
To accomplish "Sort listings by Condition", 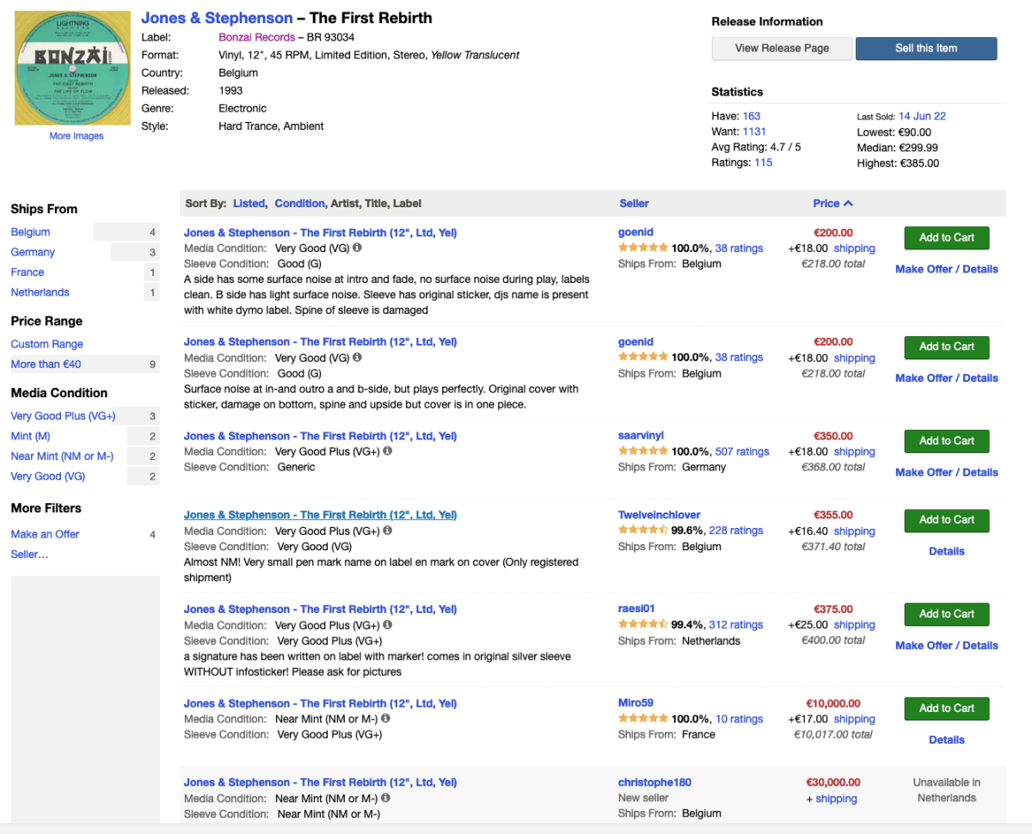I will coord(299,204).
